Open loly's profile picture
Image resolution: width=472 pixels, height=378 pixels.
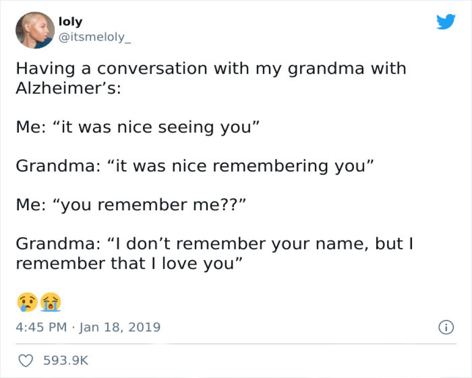pyautogui.click(x=35, y=30)
